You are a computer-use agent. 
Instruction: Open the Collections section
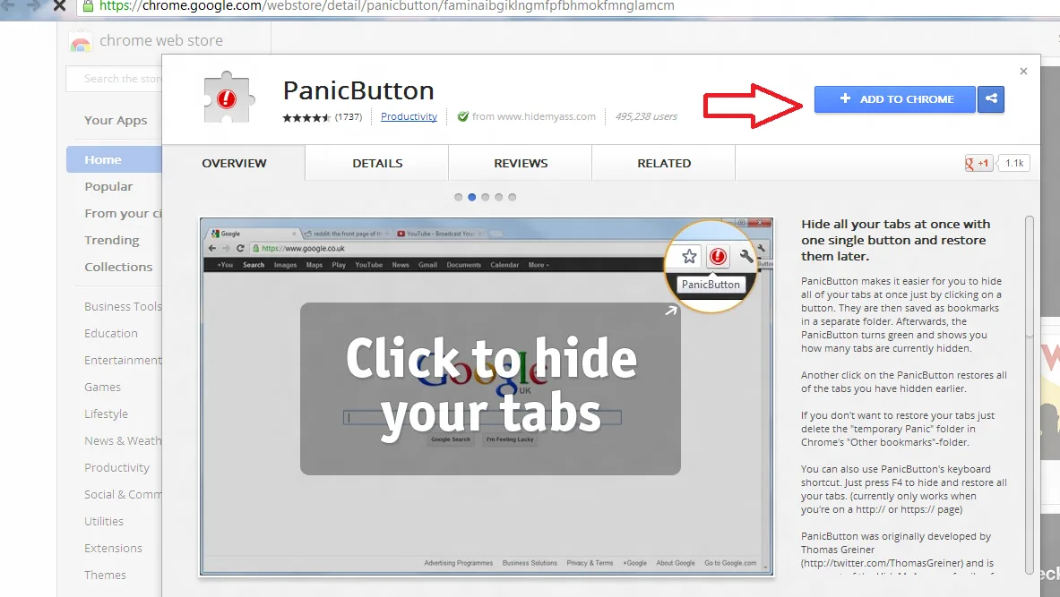(x=117, y=267)
